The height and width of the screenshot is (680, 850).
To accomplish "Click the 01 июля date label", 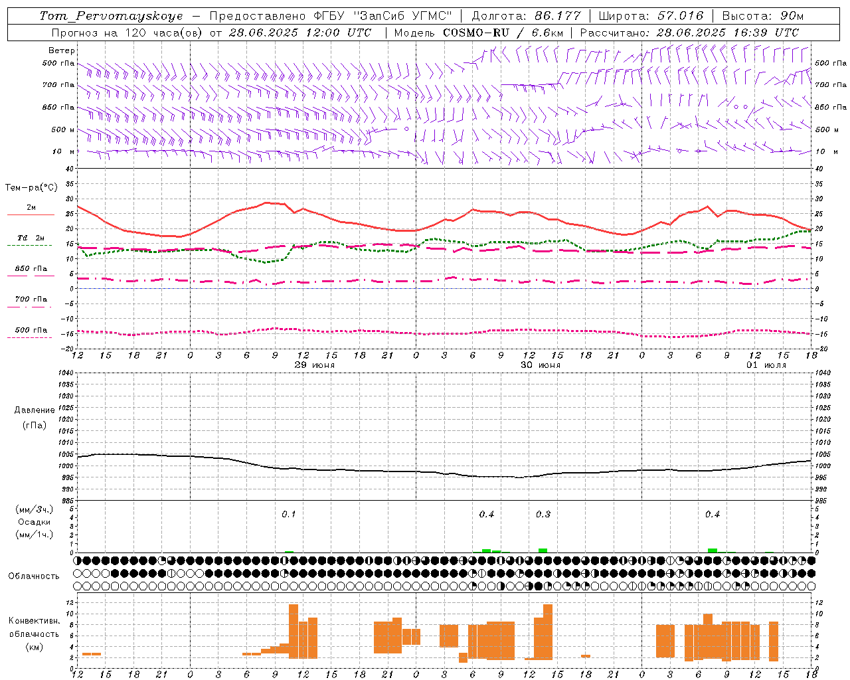I will (766, 365).
